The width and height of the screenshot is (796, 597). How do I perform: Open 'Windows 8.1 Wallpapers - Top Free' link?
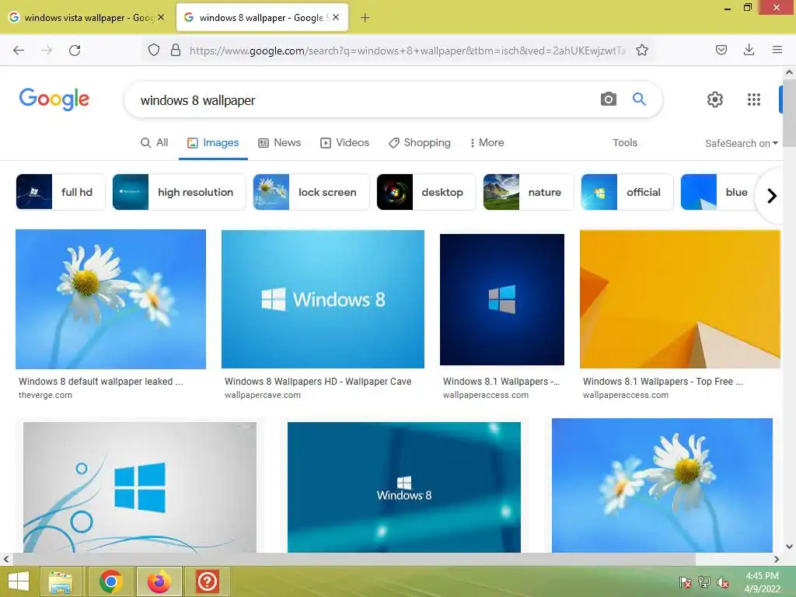click(x=662, y=381)
